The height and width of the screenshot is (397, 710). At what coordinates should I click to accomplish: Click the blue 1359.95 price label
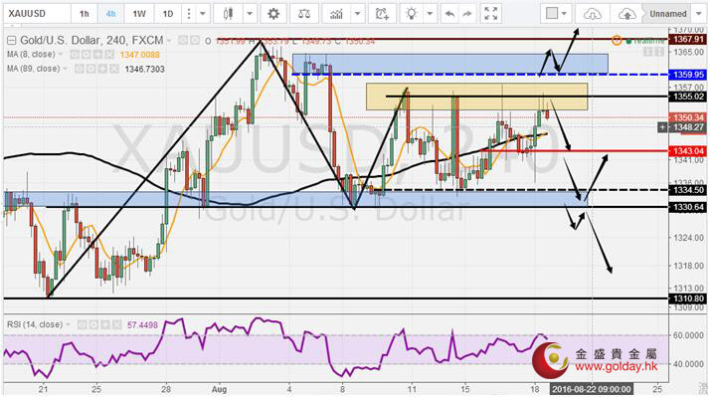688,75
